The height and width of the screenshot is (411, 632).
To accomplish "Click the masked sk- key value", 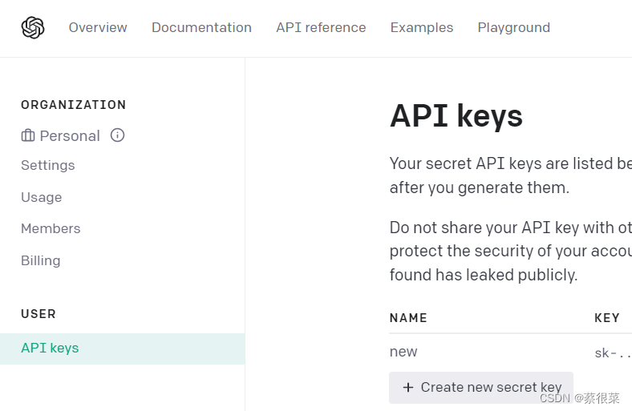I will [x=612, y=353].
